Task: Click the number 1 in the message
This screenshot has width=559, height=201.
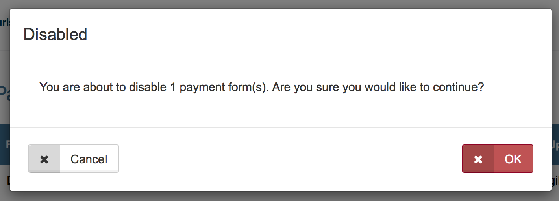Action: (x=173, y=87)
